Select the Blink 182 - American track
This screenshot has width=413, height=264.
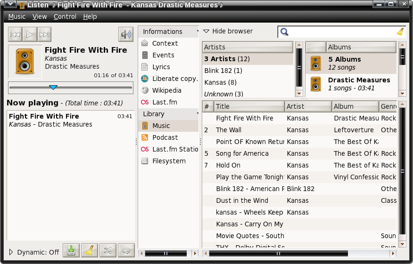(299, 189)
